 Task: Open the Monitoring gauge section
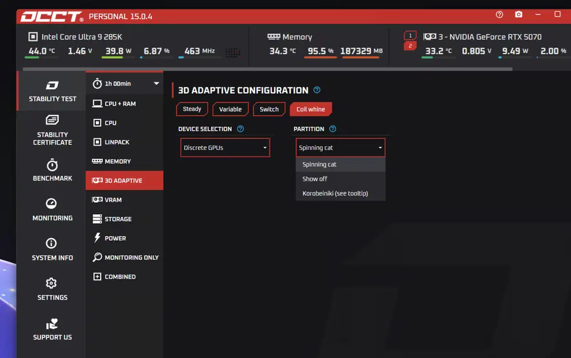[52, 210]
